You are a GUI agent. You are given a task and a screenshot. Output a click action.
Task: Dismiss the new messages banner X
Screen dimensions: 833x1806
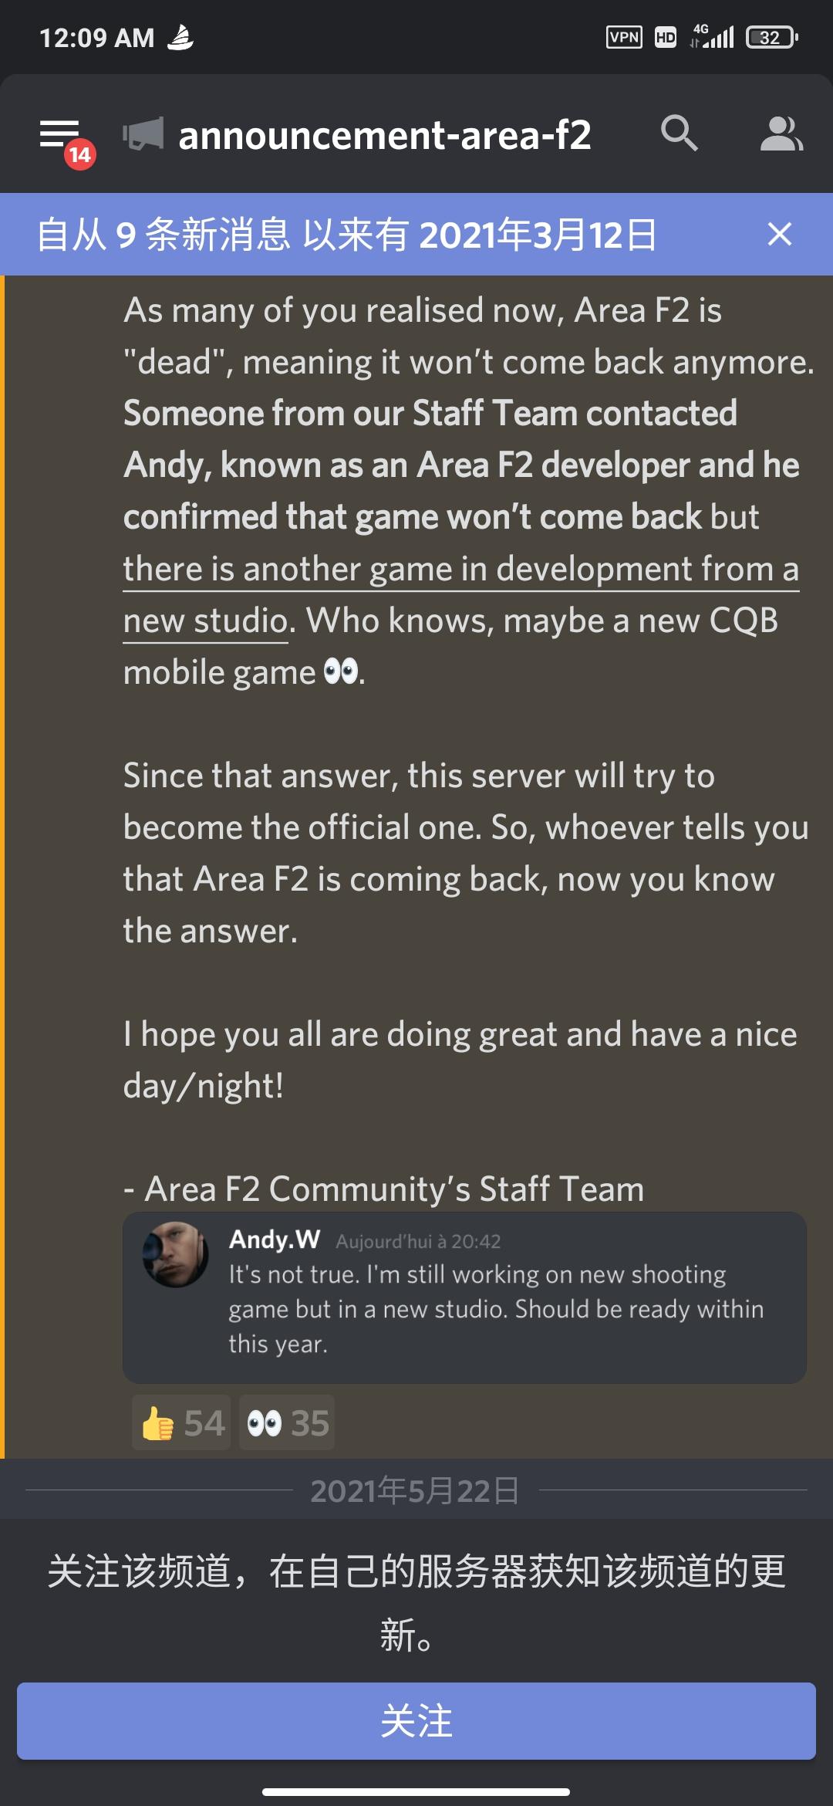coord(780,234)
